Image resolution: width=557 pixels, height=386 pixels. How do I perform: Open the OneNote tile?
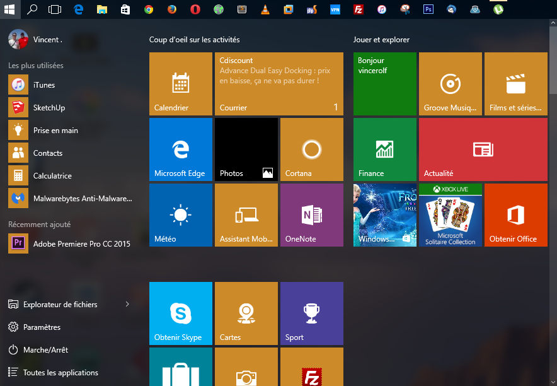pyautogui.click(x=311, y=215)
